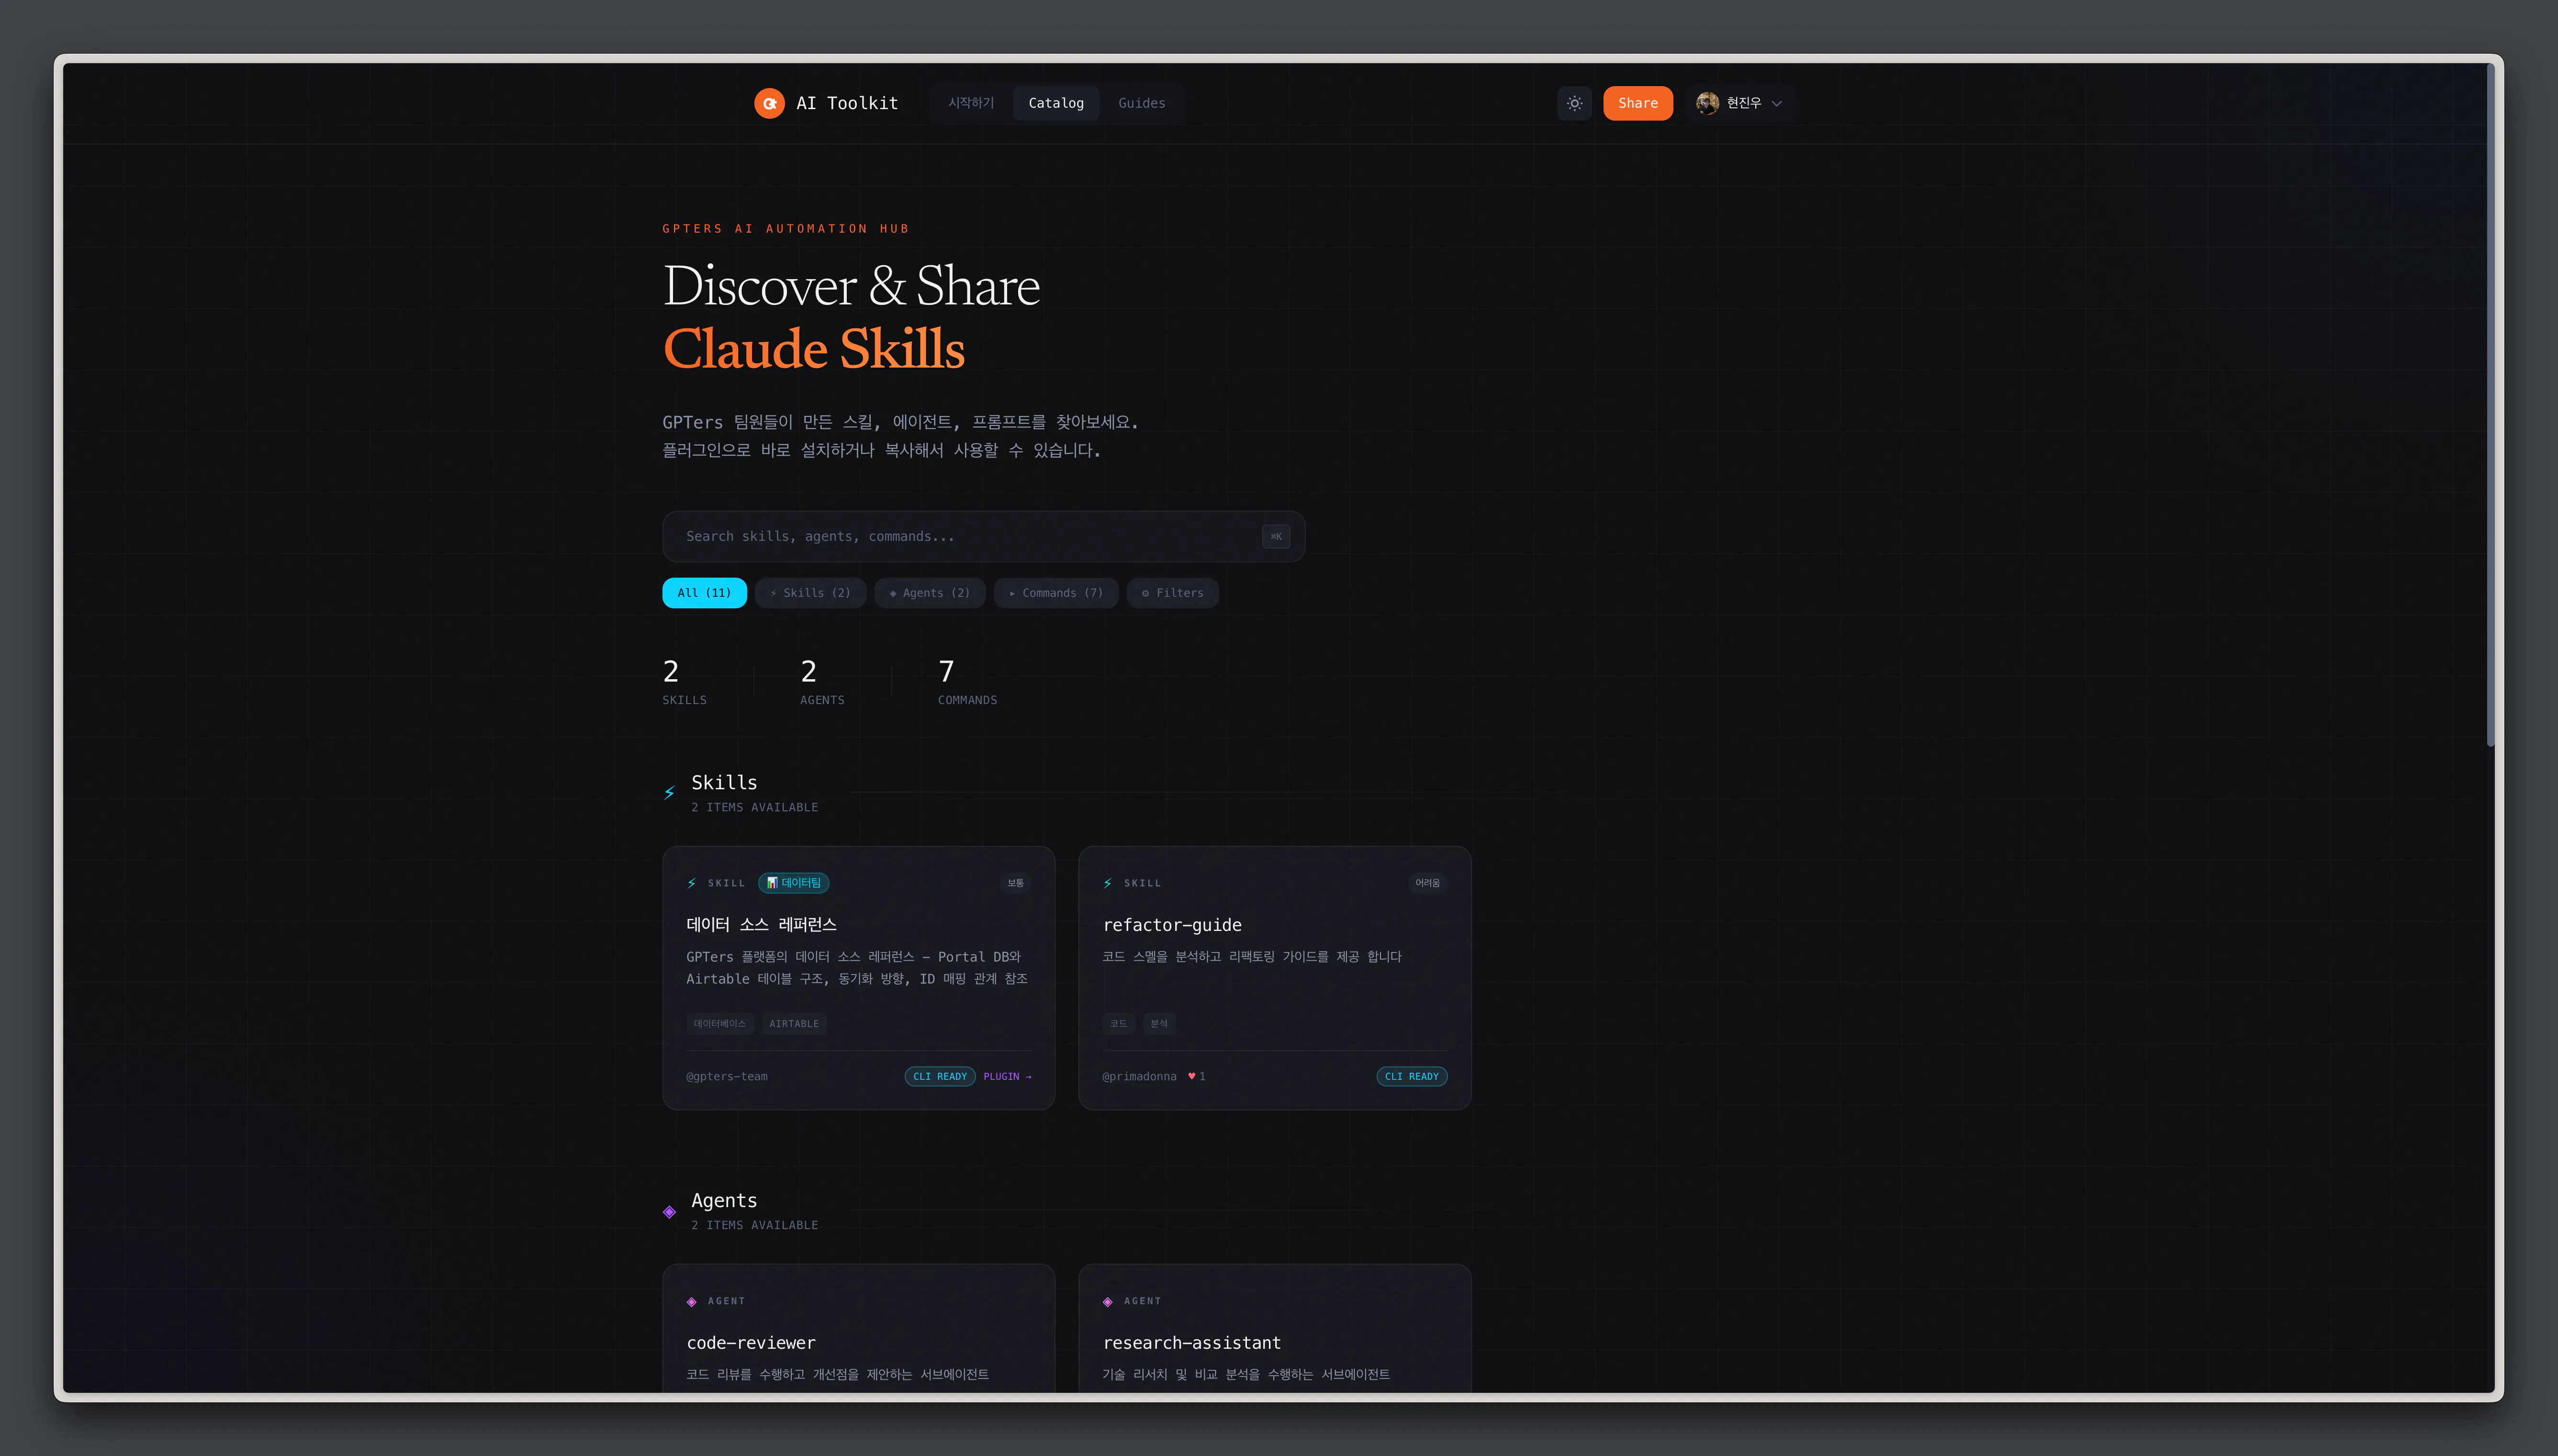Toggle light/dark theme sun icon
Viewport: 2558px width, 1456px height.
[1574, 103]
